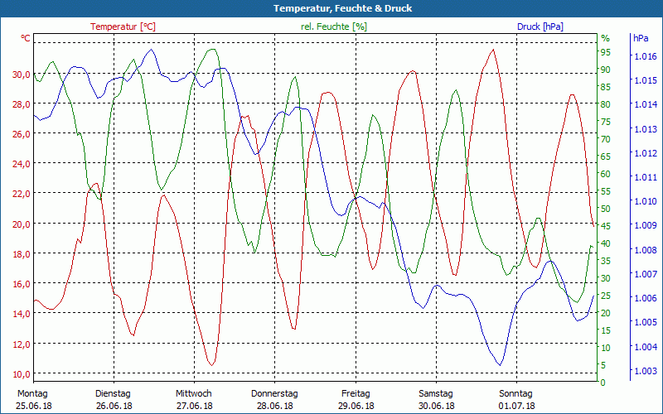Click the date '27.06.18'
Image resolution: width=663 pixels, height=414 pixels.
point(194,406)
